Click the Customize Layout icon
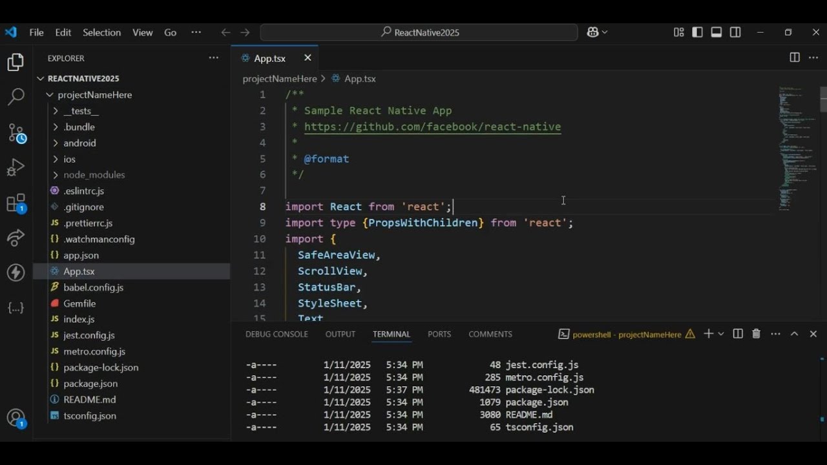Image resolution: width=827 pixels, height=465 pixels. point(678,32)
